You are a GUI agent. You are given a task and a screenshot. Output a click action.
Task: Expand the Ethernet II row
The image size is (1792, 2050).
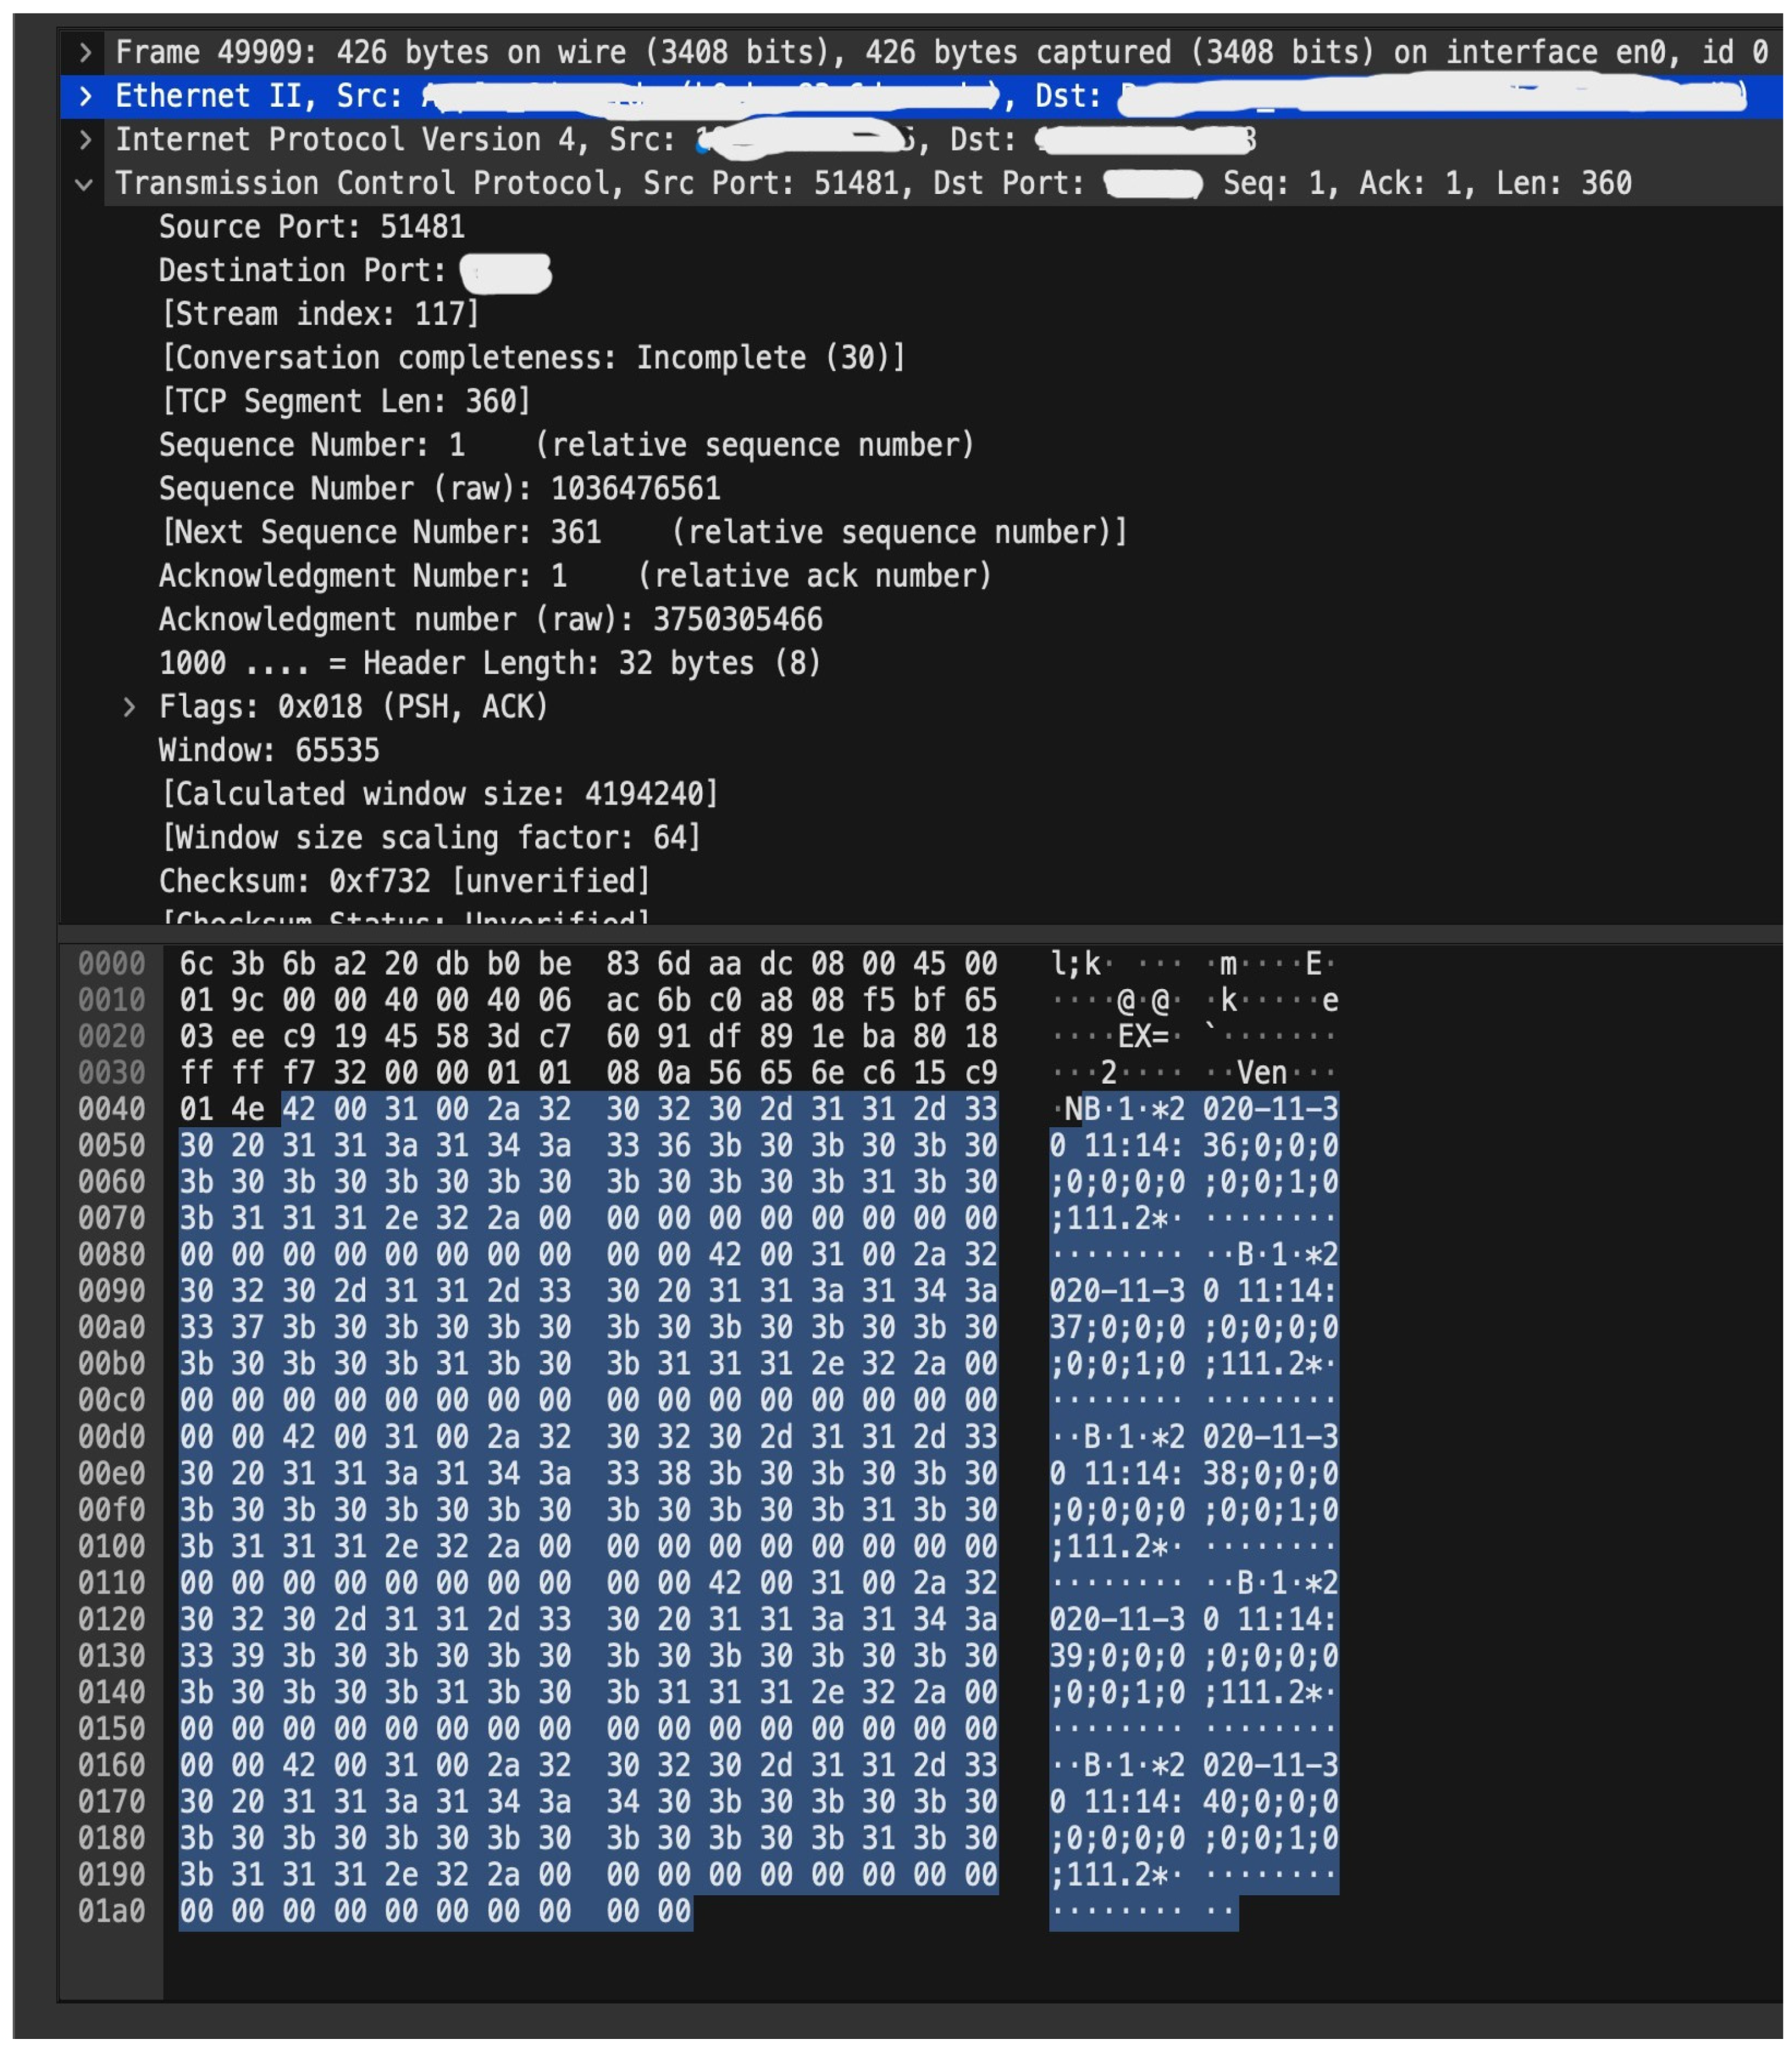[86, 96]
